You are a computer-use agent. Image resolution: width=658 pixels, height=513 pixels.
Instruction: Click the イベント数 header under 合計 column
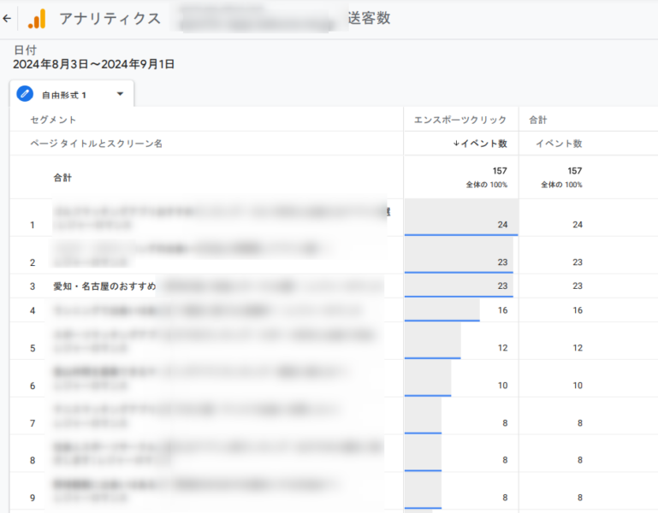559,144
